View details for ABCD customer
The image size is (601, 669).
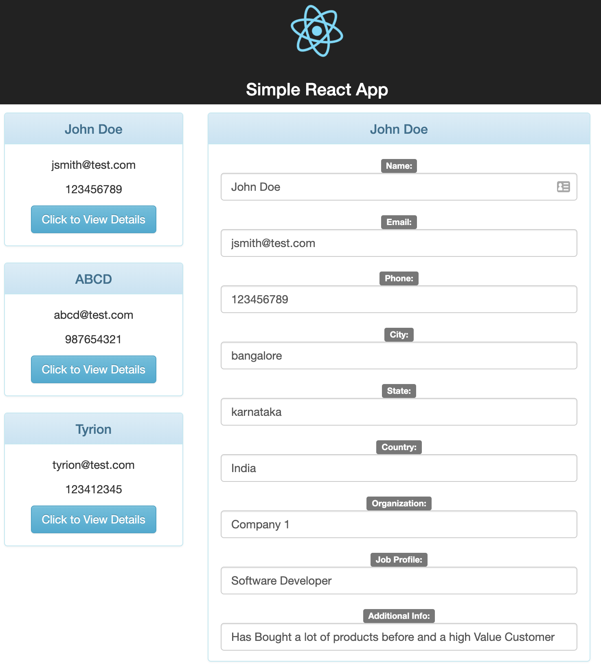click(94, 369)
